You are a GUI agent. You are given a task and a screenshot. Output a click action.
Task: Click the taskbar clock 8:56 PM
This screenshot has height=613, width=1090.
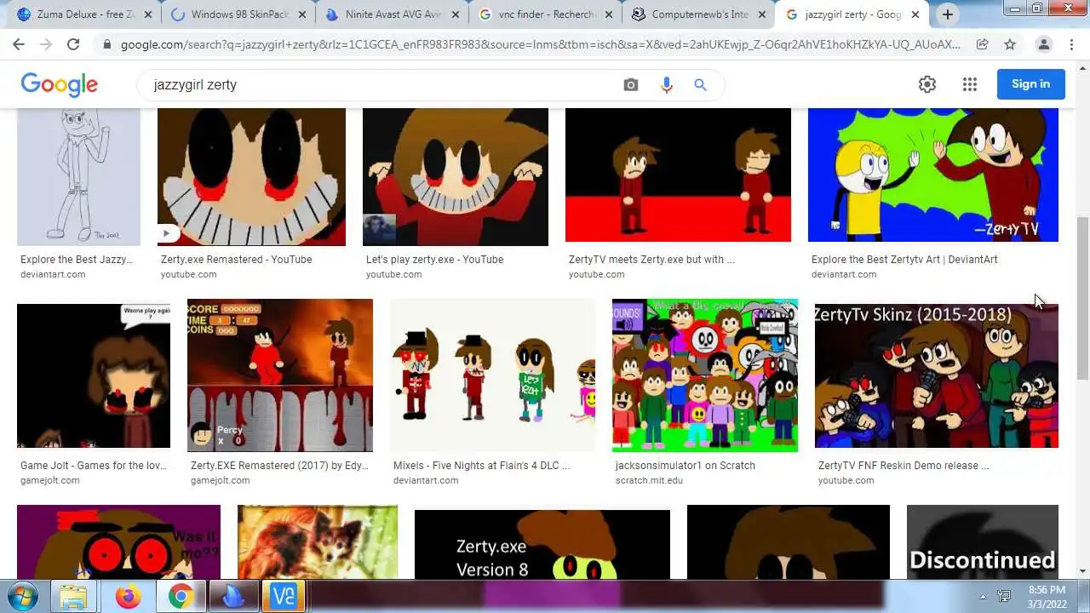point(1047,597)
